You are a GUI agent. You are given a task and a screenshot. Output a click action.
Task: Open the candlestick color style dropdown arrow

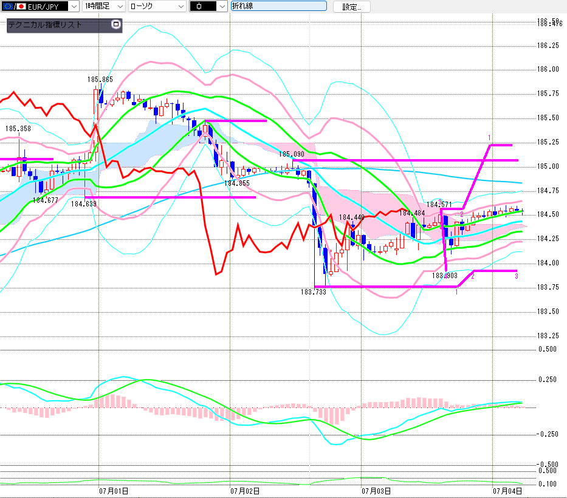[x=222, y=6]
